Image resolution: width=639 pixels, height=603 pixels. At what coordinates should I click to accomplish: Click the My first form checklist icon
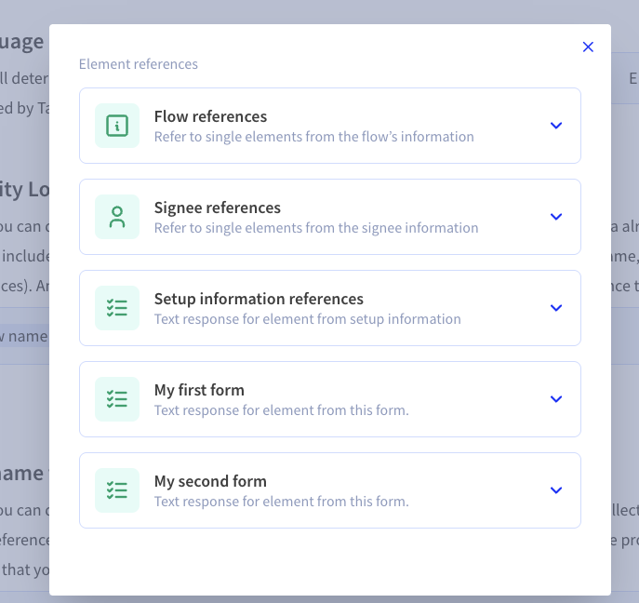[x=117, y=399]
